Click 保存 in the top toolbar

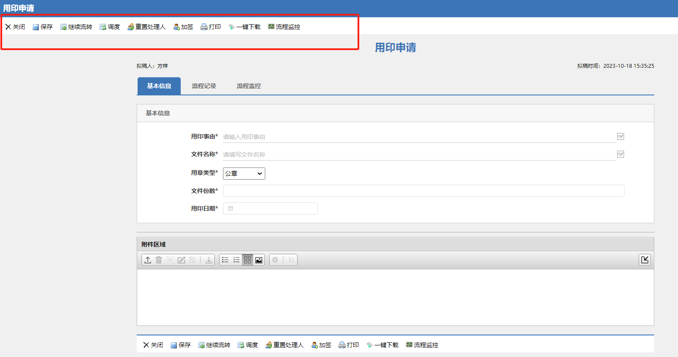(x=43, y=27)
